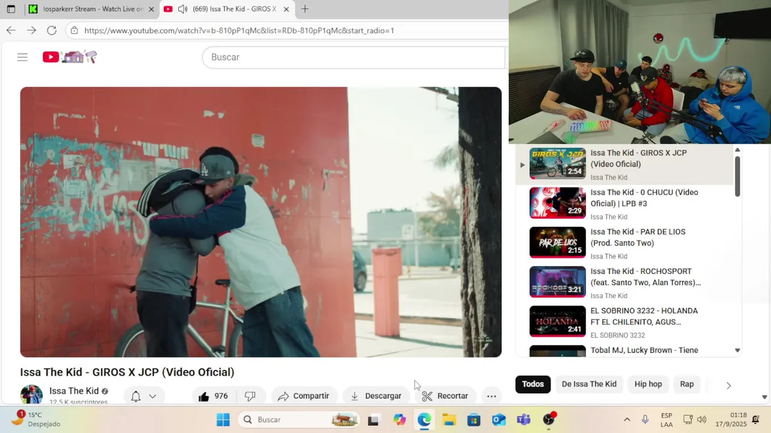Screen dimensions: 771x433
Task: Dislike the video
Action: click(250, 396)
